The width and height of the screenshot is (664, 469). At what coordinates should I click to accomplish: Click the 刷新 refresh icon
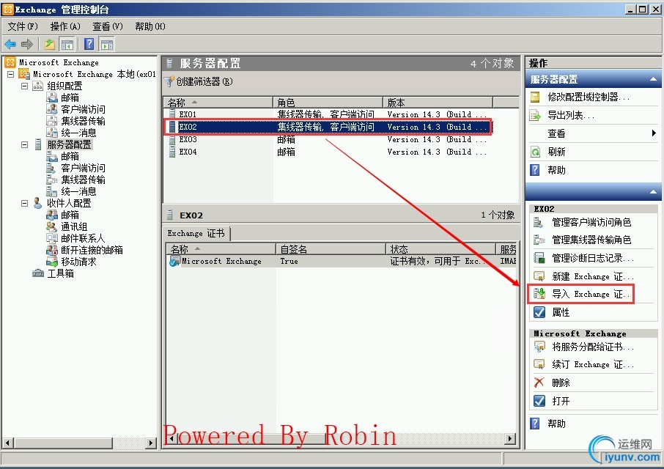pyautogui.click(x=535, y=152)
